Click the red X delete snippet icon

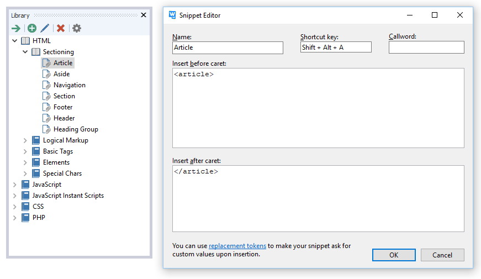click(61, 28)
